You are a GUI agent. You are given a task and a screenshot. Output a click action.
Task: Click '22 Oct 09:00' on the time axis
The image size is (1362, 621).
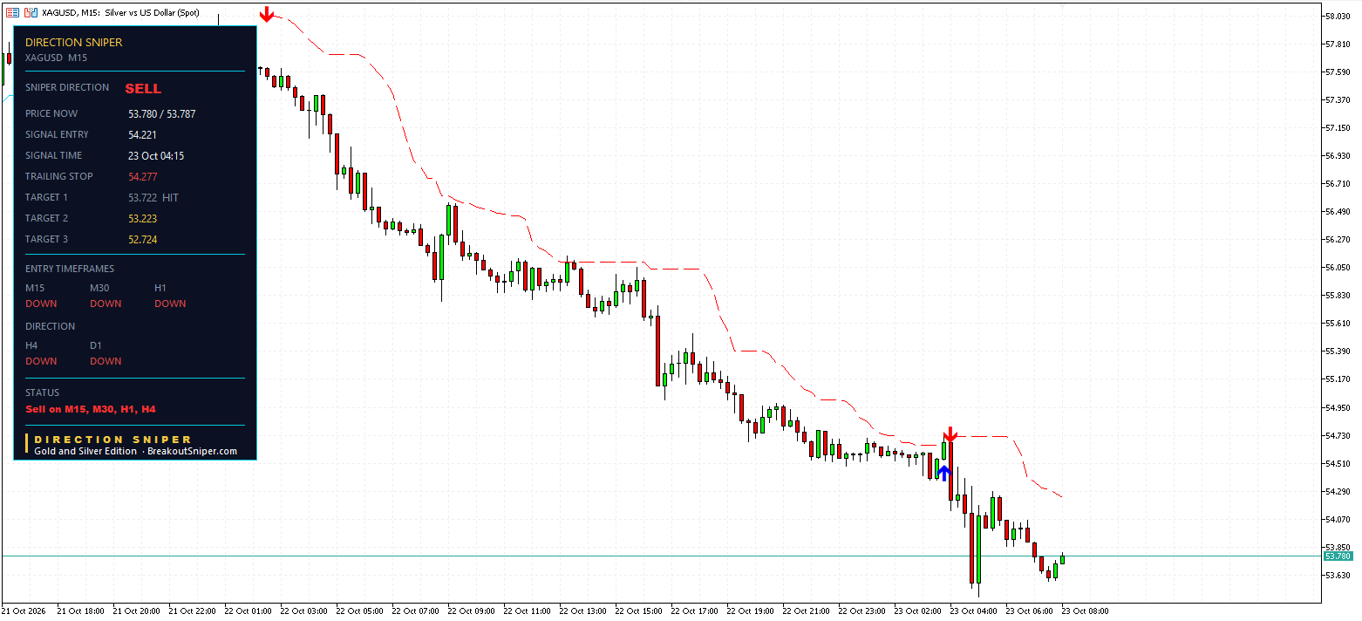tap(471, 611)
